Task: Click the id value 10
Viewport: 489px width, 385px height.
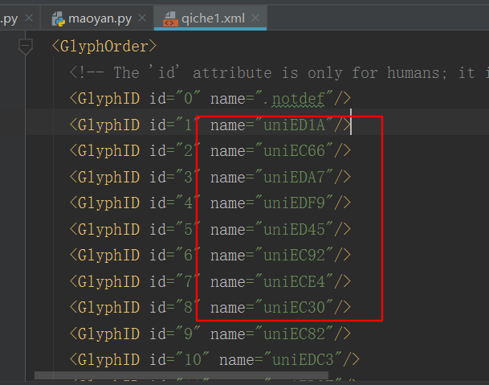Action: pos(193,360)
